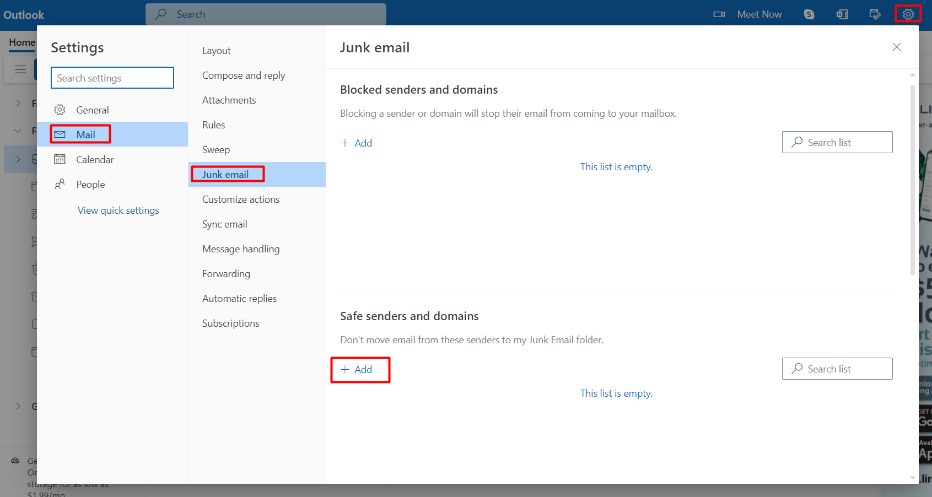Open Message handling settings
This screenshot has width=932, height=497.
click(257, 249)
